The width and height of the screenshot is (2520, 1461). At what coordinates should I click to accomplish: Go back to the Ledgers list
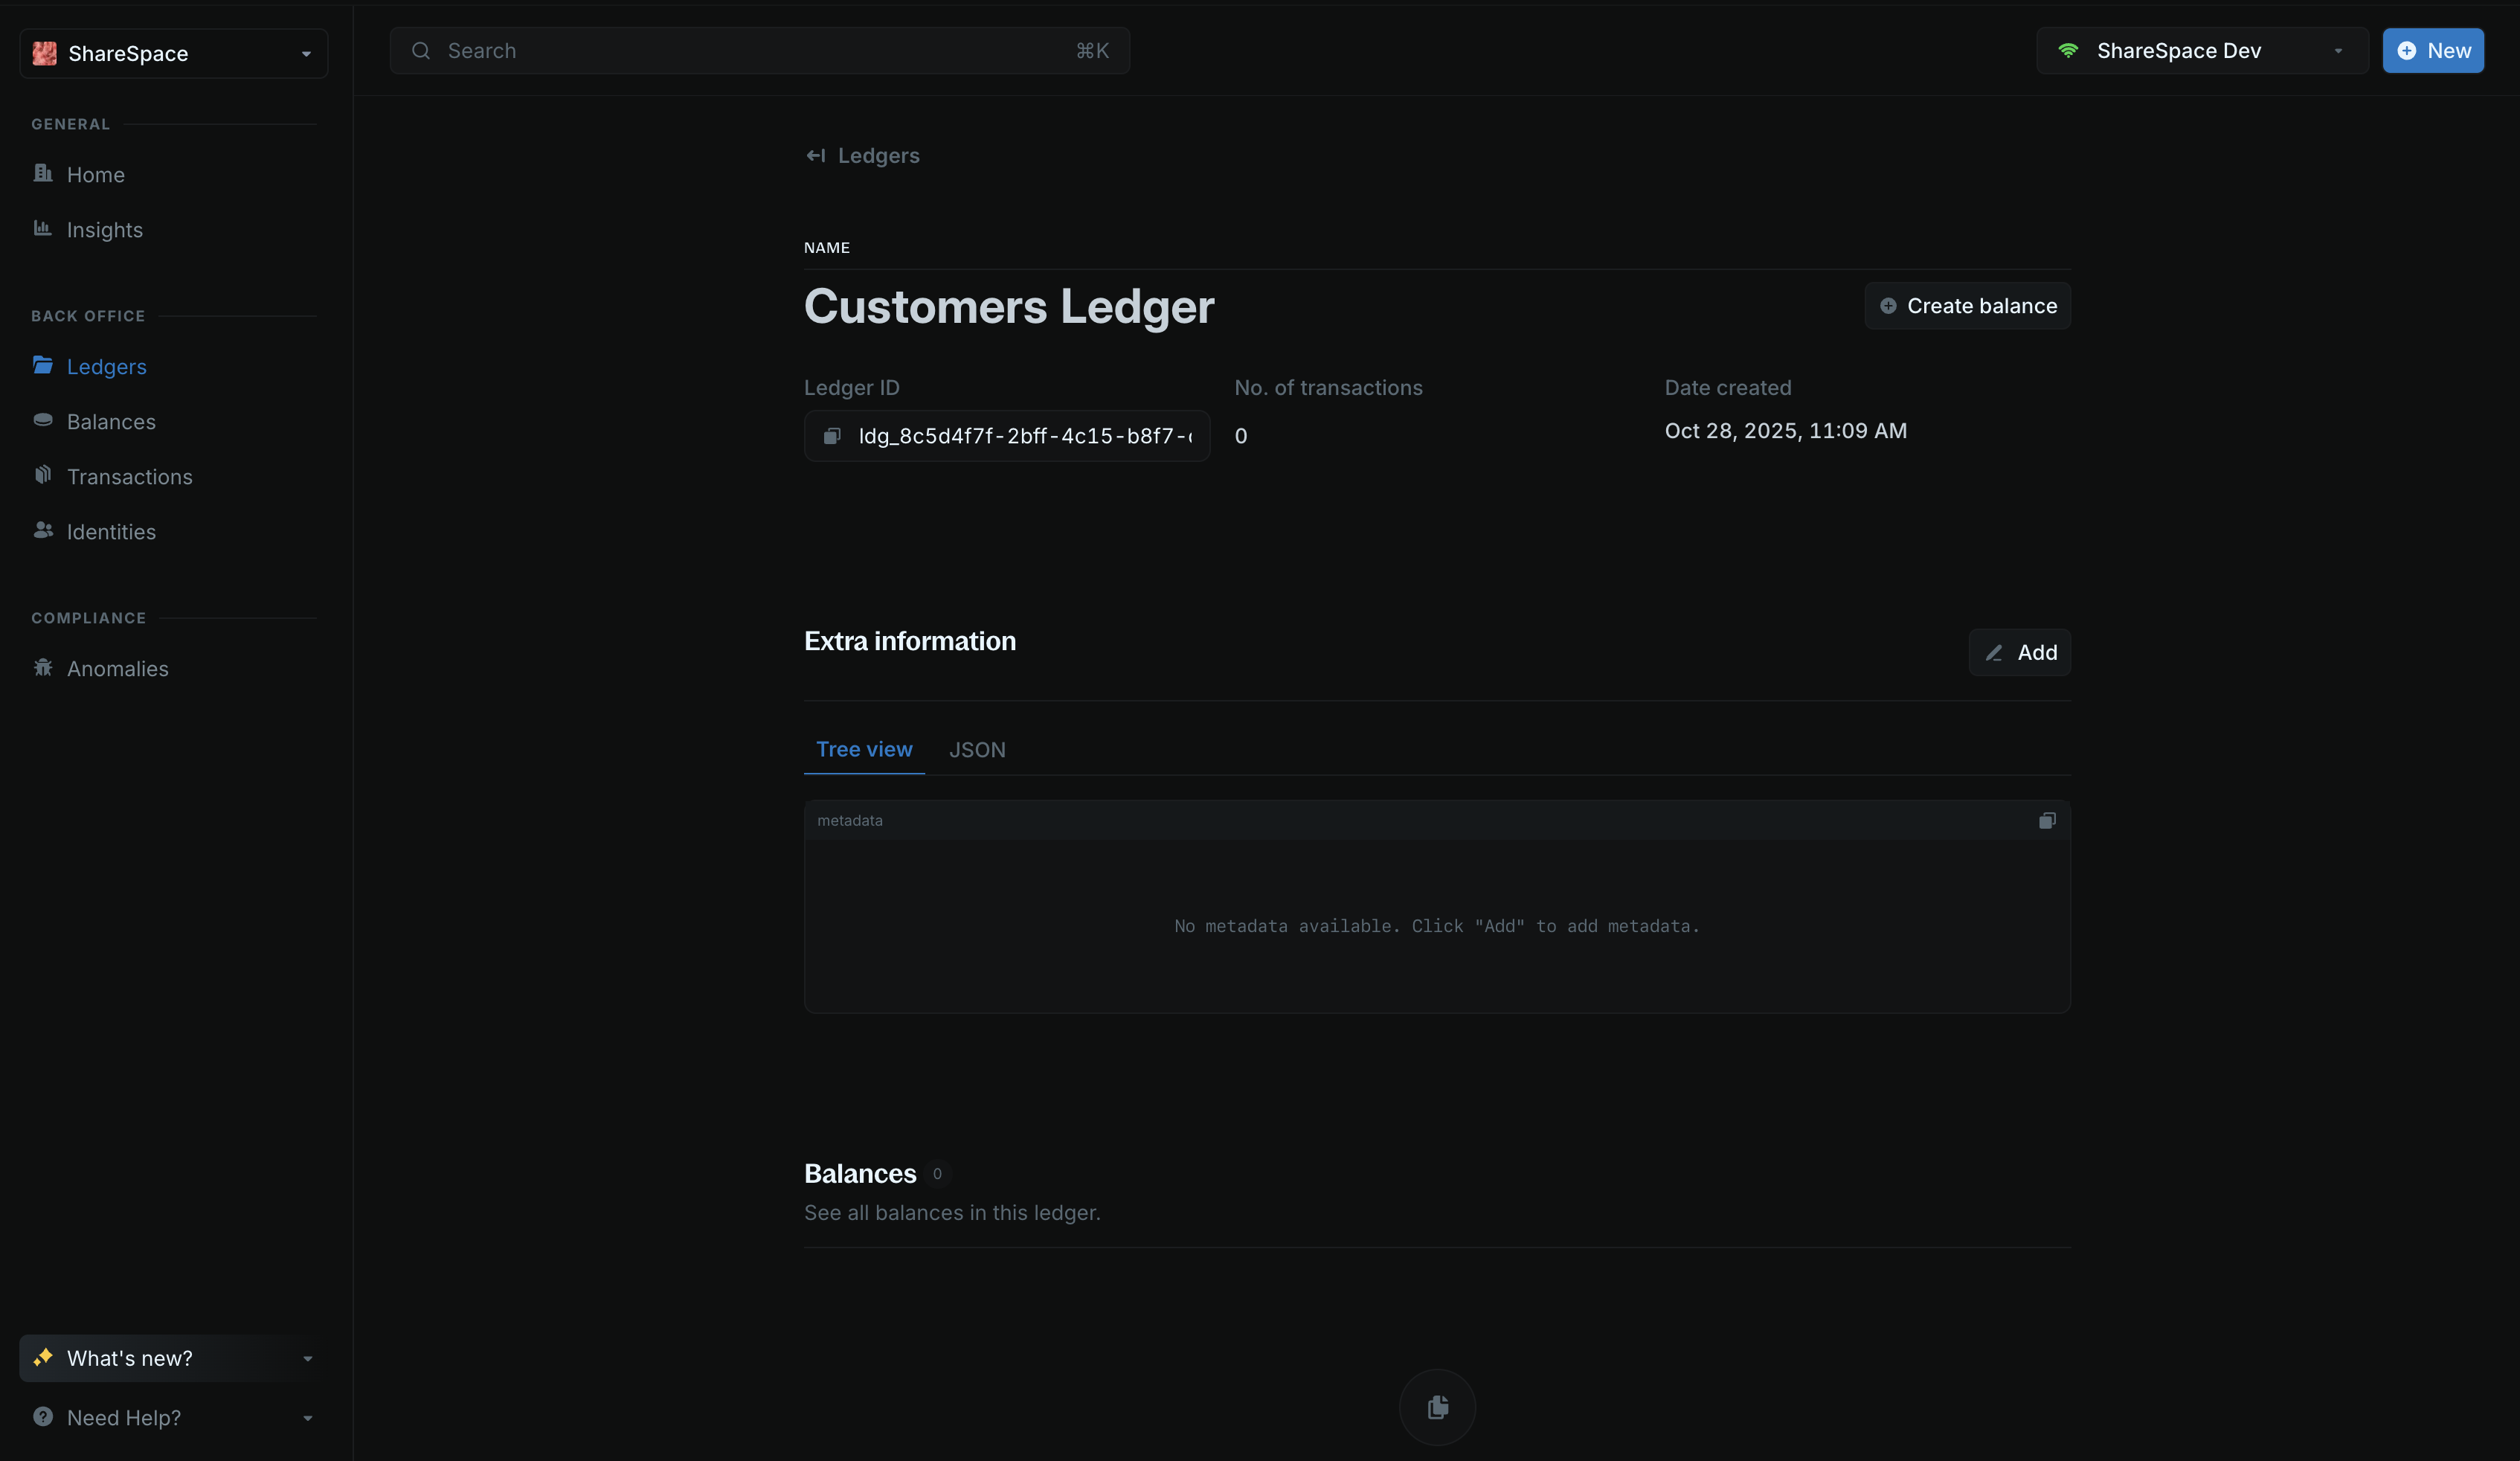pos(861,155)
